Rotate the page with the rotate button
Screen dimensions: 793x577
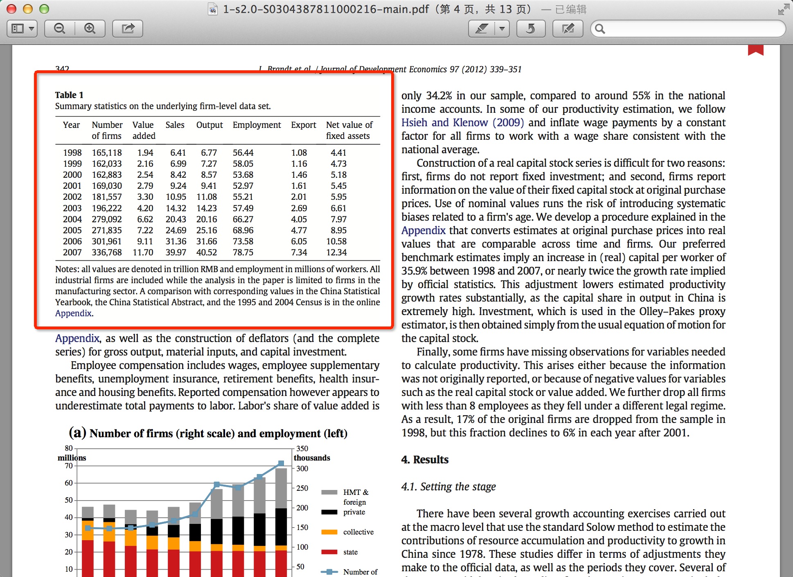pos(531,29)
